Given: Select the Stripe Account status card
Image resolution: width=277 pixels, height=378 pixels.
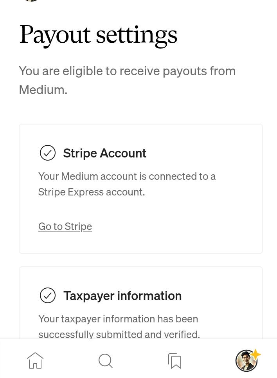Looking at the screenshot, I should tap(140, 188).
